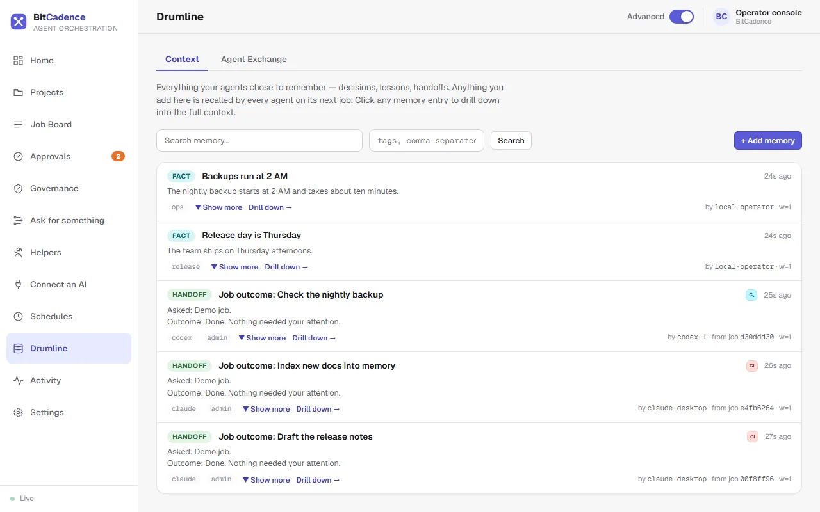Click the BitCadence logo icon
This screenshot has height=512, width=820.
(19, 22)
